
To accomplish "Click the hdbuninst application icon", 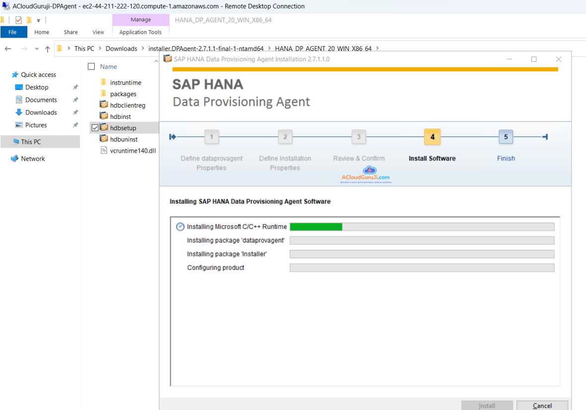I will 104,139.
